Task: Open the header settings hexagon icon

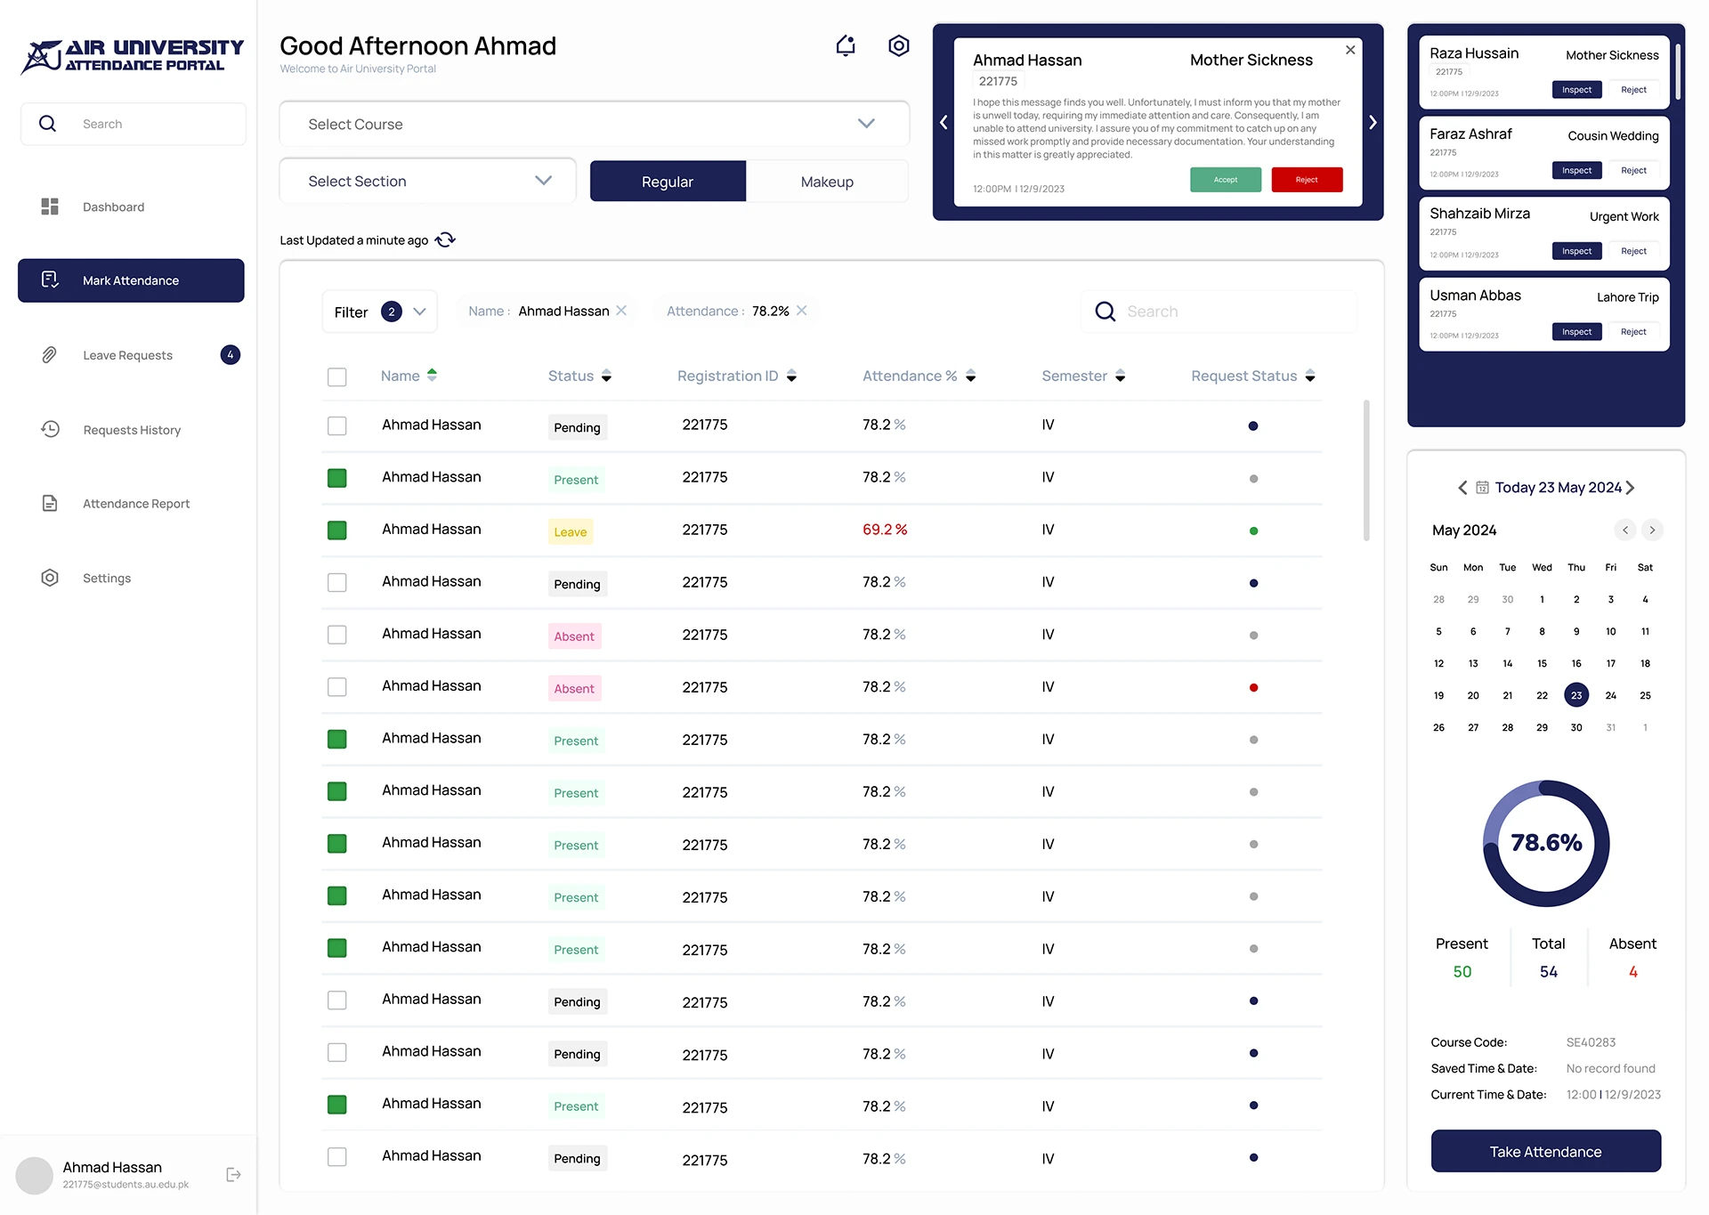Action: [899, 45]
